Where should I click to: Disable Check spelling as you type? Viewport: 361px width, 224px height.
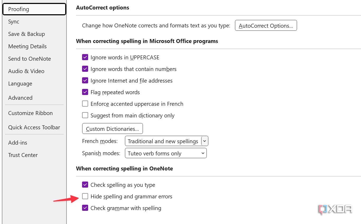coord(85,184)
